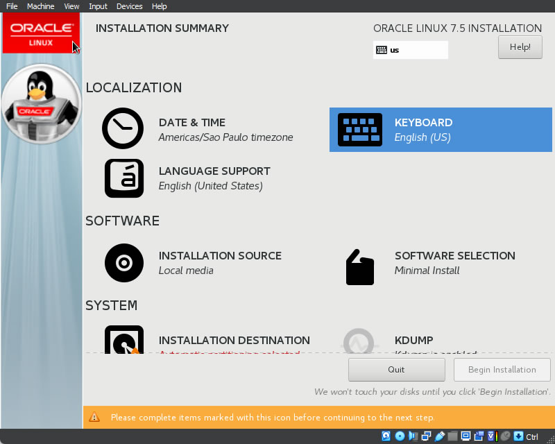Open Language Support icon
The height and width of the screenshot is (444, 555).
click(x=124, y=178)
